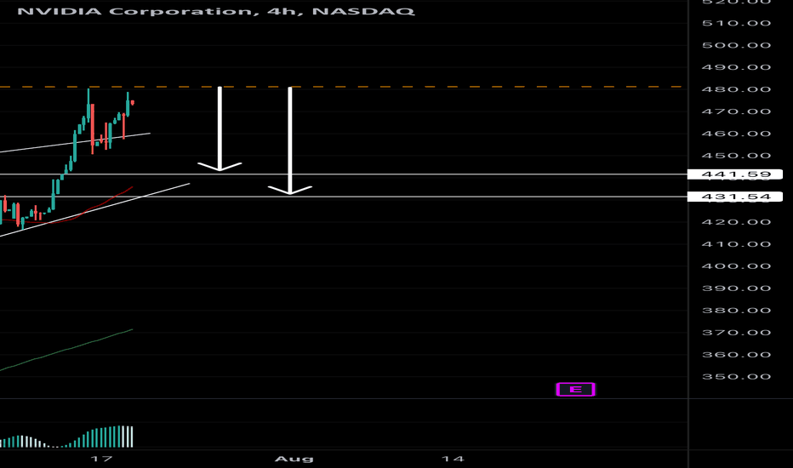Click the 400.00 price axis label
Image resolution: width=793 pixels, height=468 pixels.
click(736, 266)
